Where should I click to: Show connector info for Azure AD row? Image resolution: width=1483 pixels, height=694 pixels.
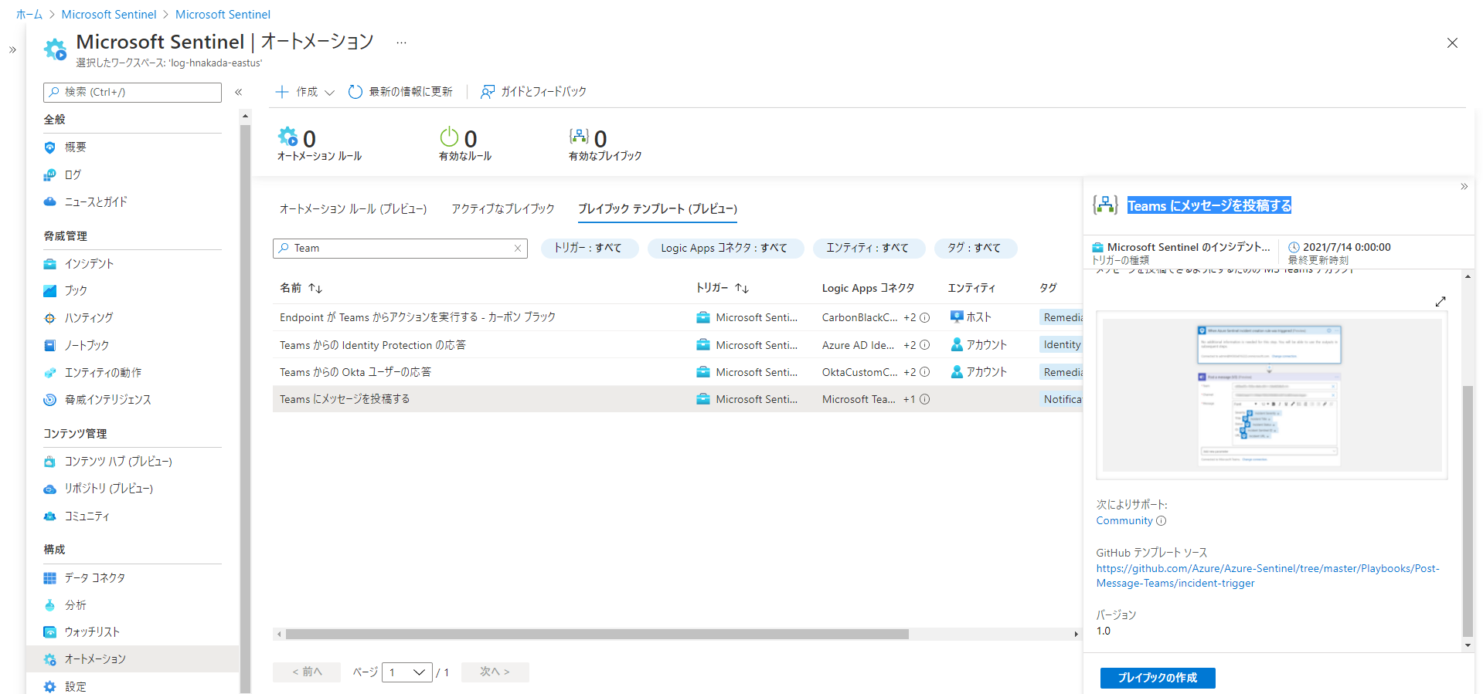point(924,345)
